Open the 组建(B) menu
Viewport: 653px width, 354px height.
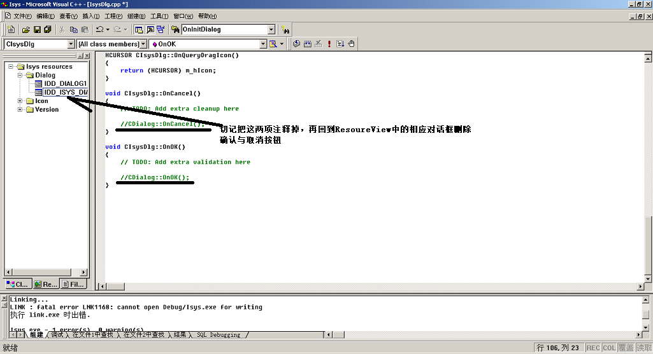click(x=136, y=16)
